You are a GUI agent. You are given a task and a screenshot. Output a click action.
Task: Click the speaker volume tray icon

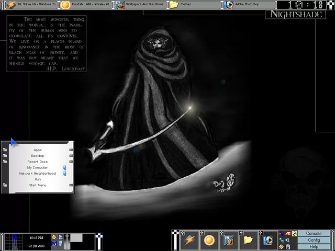click(x=288, y=240)
